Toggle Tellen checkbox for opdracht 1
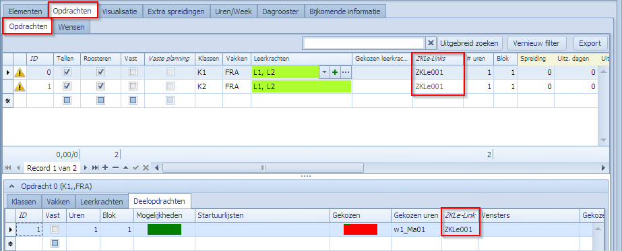The height and width of the screenshot is (251, 622). point(67,86)
